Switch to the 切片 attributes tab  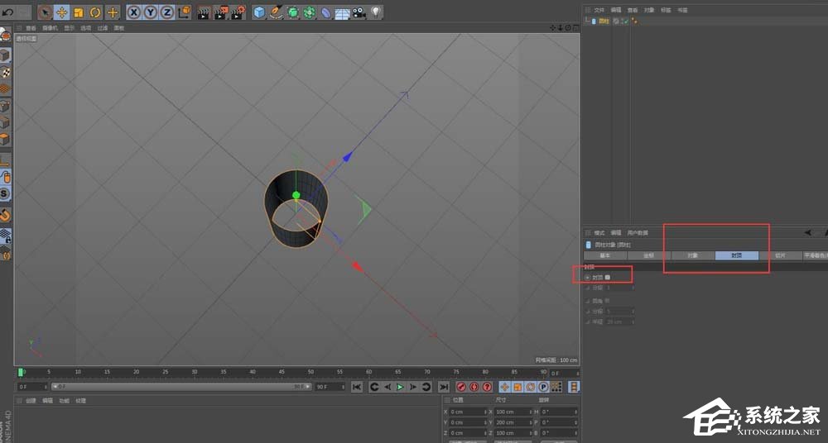tap(780, 256)
